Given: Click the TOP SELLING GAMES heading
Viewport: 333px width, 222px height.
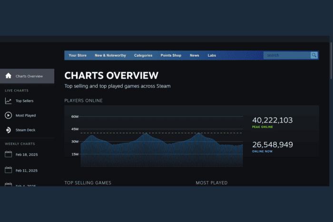Looking at the screenshot, I should [x=88, y=183].
